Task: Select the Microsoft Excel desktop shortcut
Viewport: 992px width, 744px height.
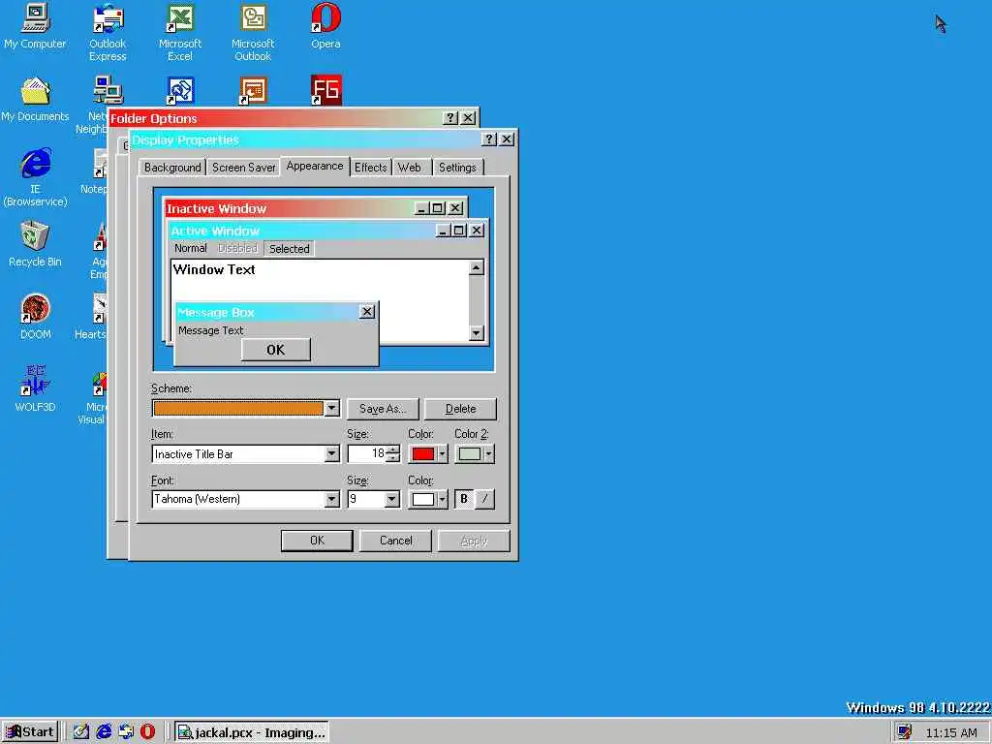Action: point(180,33)
